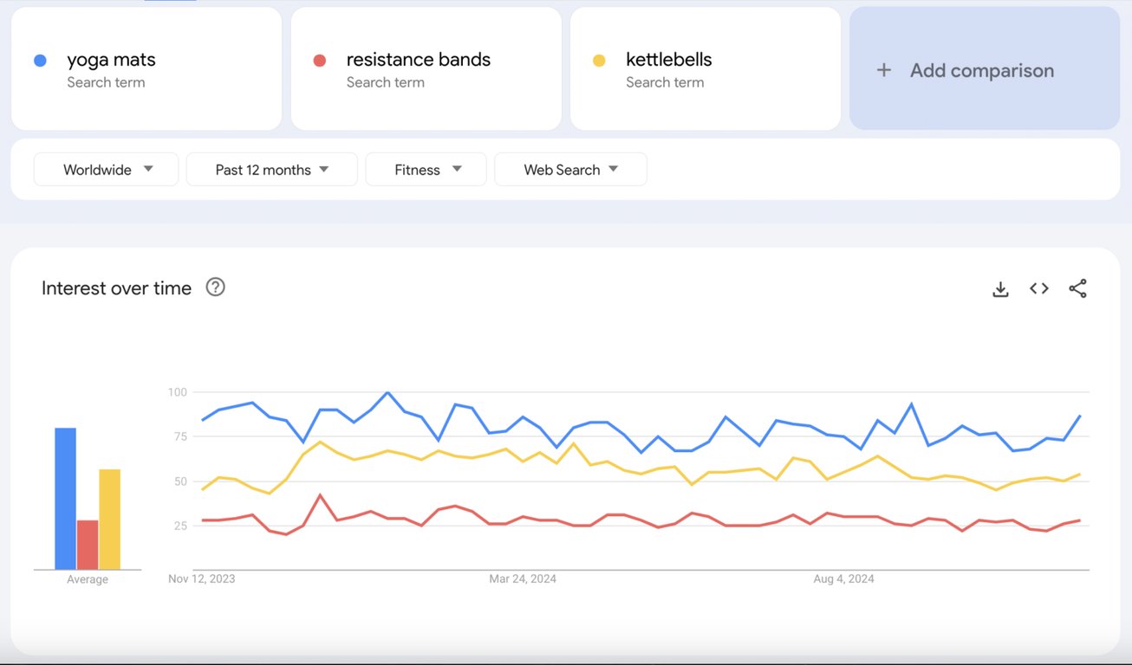This screenshot has height=665, width=1132.
Task: Open the Web Search type dropdown
Action: click(x=570, y=169)
